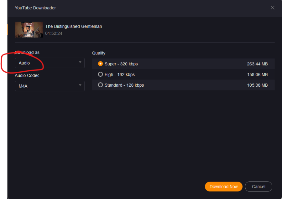
Task: Click the YouTube Downloader window title
Action: tap(35, 8)
